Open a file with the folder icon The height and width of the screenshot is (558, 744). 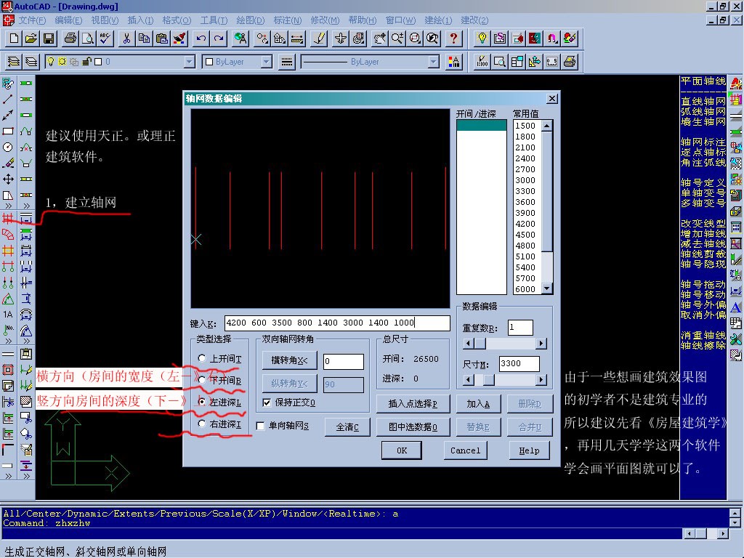pos(31,39)
